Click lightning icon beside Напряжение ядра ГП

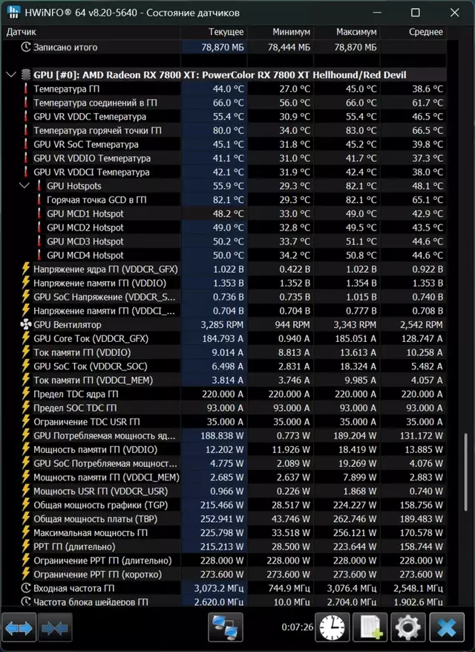coord(26,269)
